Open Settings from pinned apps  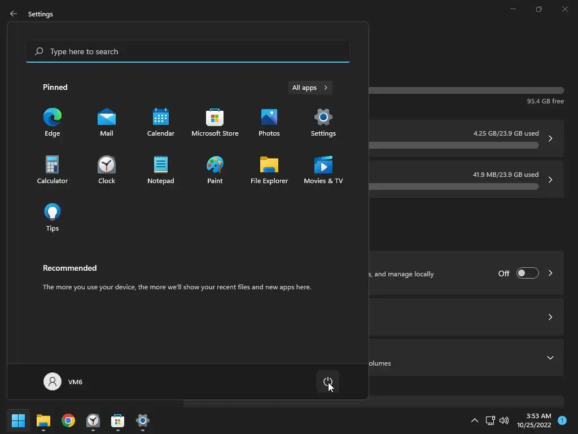click(323, 123)
